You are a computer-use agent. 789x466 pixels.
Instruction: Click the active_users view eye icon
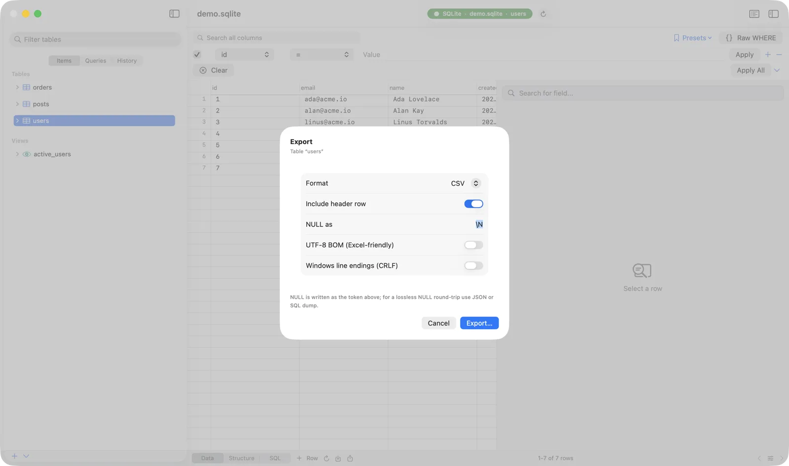click(27, 154)
